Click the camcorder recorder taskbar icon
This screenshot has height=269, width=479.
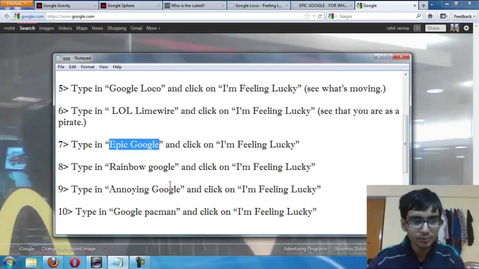tap(140, 262)
